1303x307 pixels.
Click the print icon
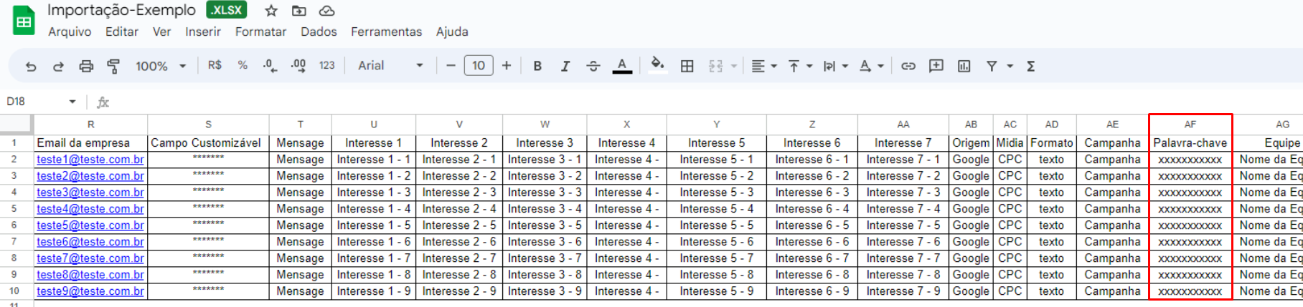[x=86, y=66]
